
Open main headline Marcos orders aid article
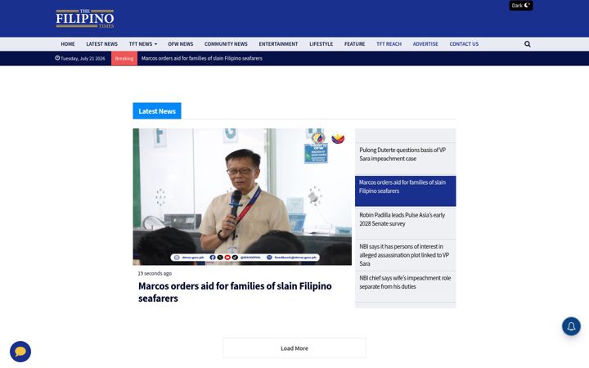[x=235, y=292]
